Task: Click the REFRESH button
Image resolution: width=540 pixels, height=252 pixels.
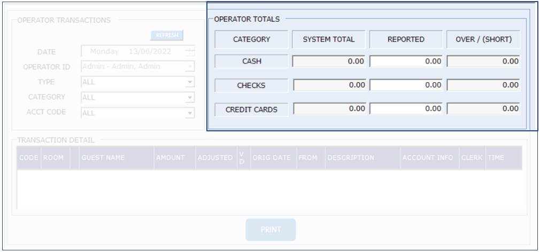Action: [x=167, y=35]
